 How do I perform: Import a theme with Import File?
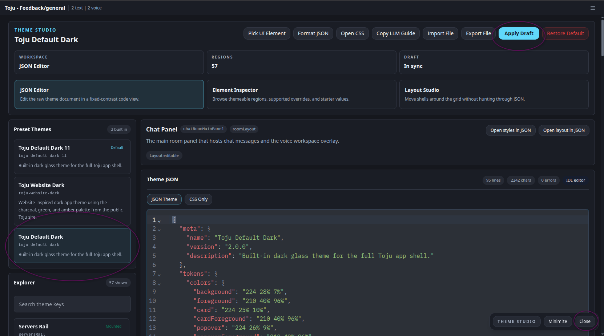[x=440, y=33]
